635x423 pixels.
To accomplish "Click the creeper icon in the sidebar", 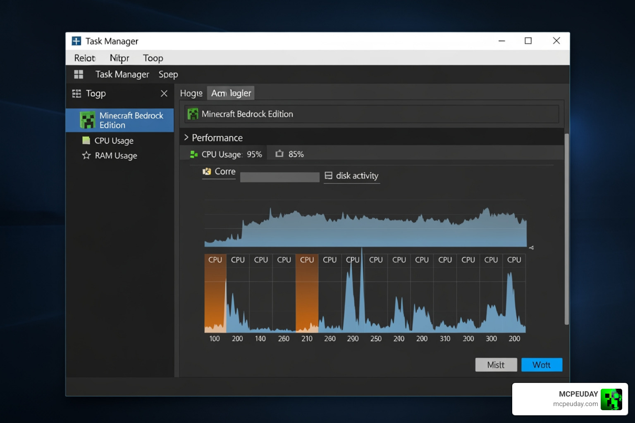I will [x=87, y=120].
